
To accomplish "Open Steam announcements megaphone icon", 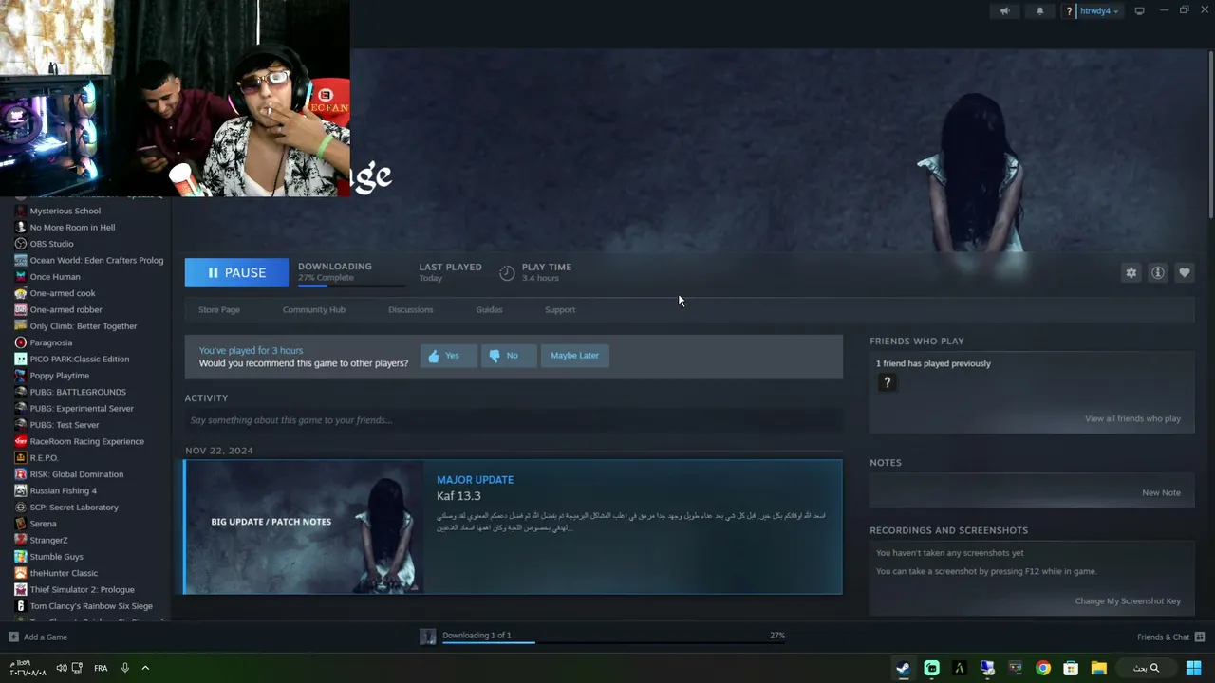I will [1004, 11].
